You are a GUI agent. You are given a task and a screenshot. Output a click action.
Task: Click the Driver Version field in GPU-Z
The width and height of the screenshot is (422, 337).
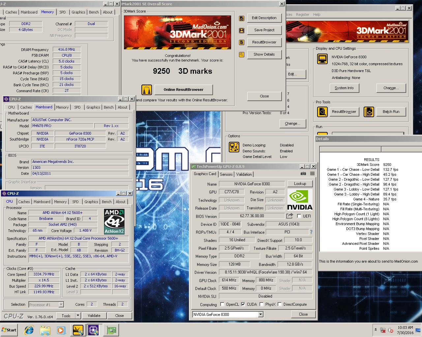[265, 272]
